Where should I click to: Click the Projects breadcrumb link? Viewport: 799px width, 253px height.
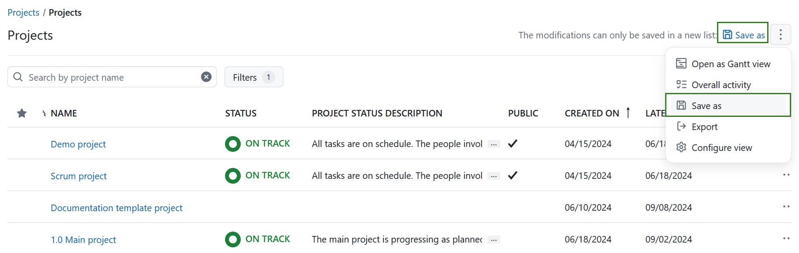(23, 12)
